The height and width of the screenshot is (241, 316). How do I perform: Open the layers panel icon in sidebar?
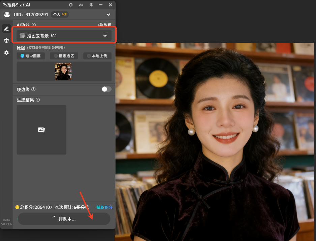click(6, 41)
